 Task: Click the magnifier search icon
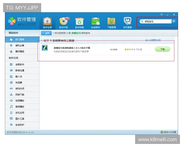coord(174,21)
